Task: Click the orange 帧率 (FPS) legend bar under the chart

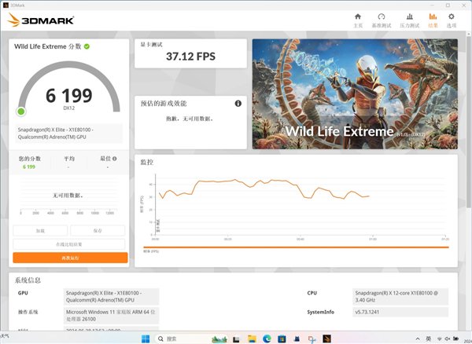Action: pos(296,247)
